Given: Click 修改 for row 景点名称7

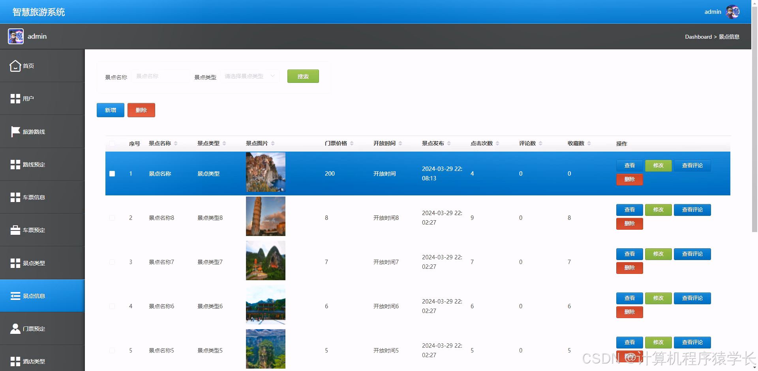Looking at the screenshot, I should pos(659,254).
